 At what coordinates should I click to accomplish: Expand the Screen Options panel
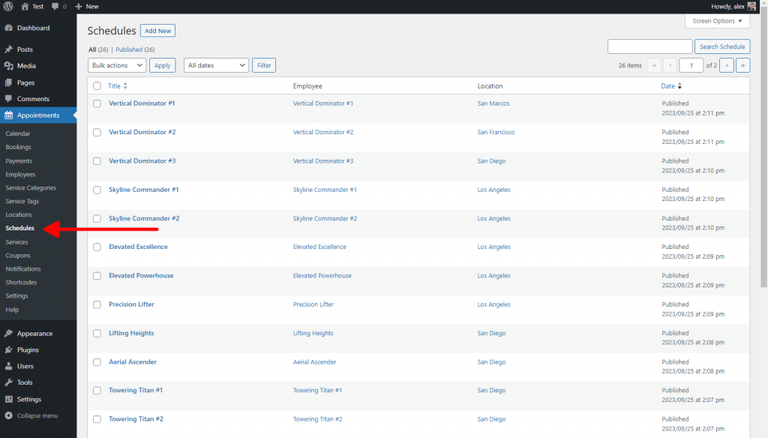click(x=717, y=20)
